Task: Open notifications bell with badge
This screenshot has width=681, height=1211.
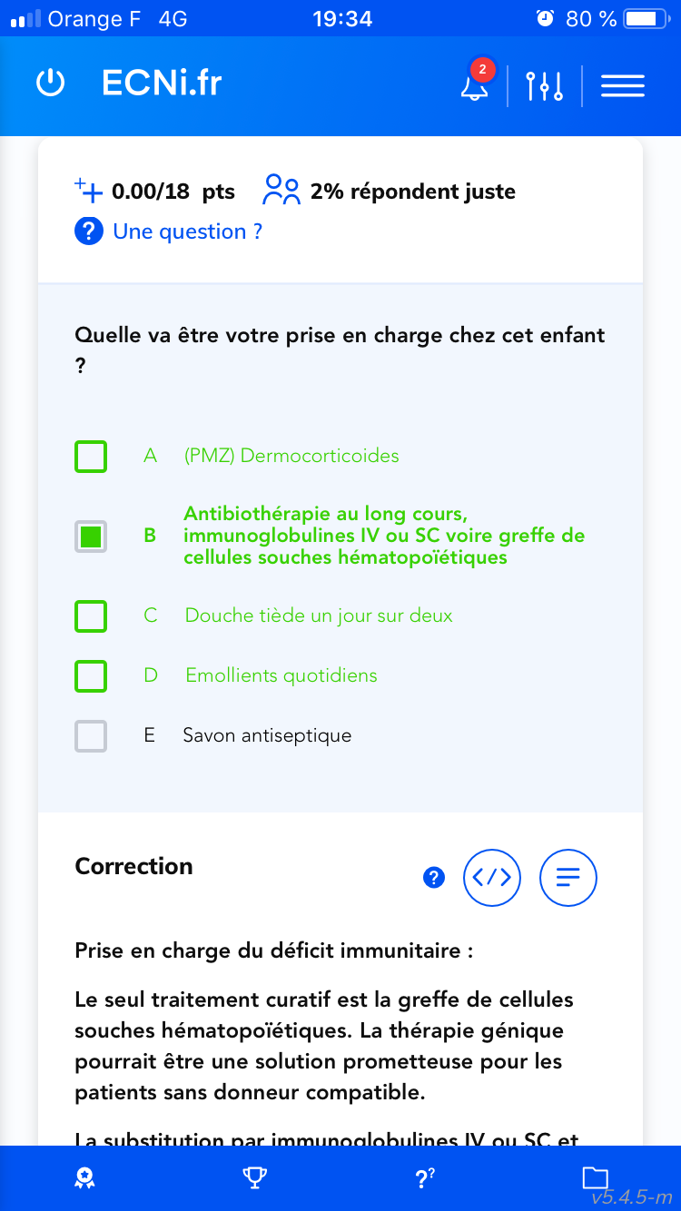Action: (474, 85)
